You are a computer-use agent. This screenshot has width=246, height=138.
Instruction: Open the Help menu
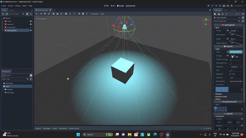30,6
